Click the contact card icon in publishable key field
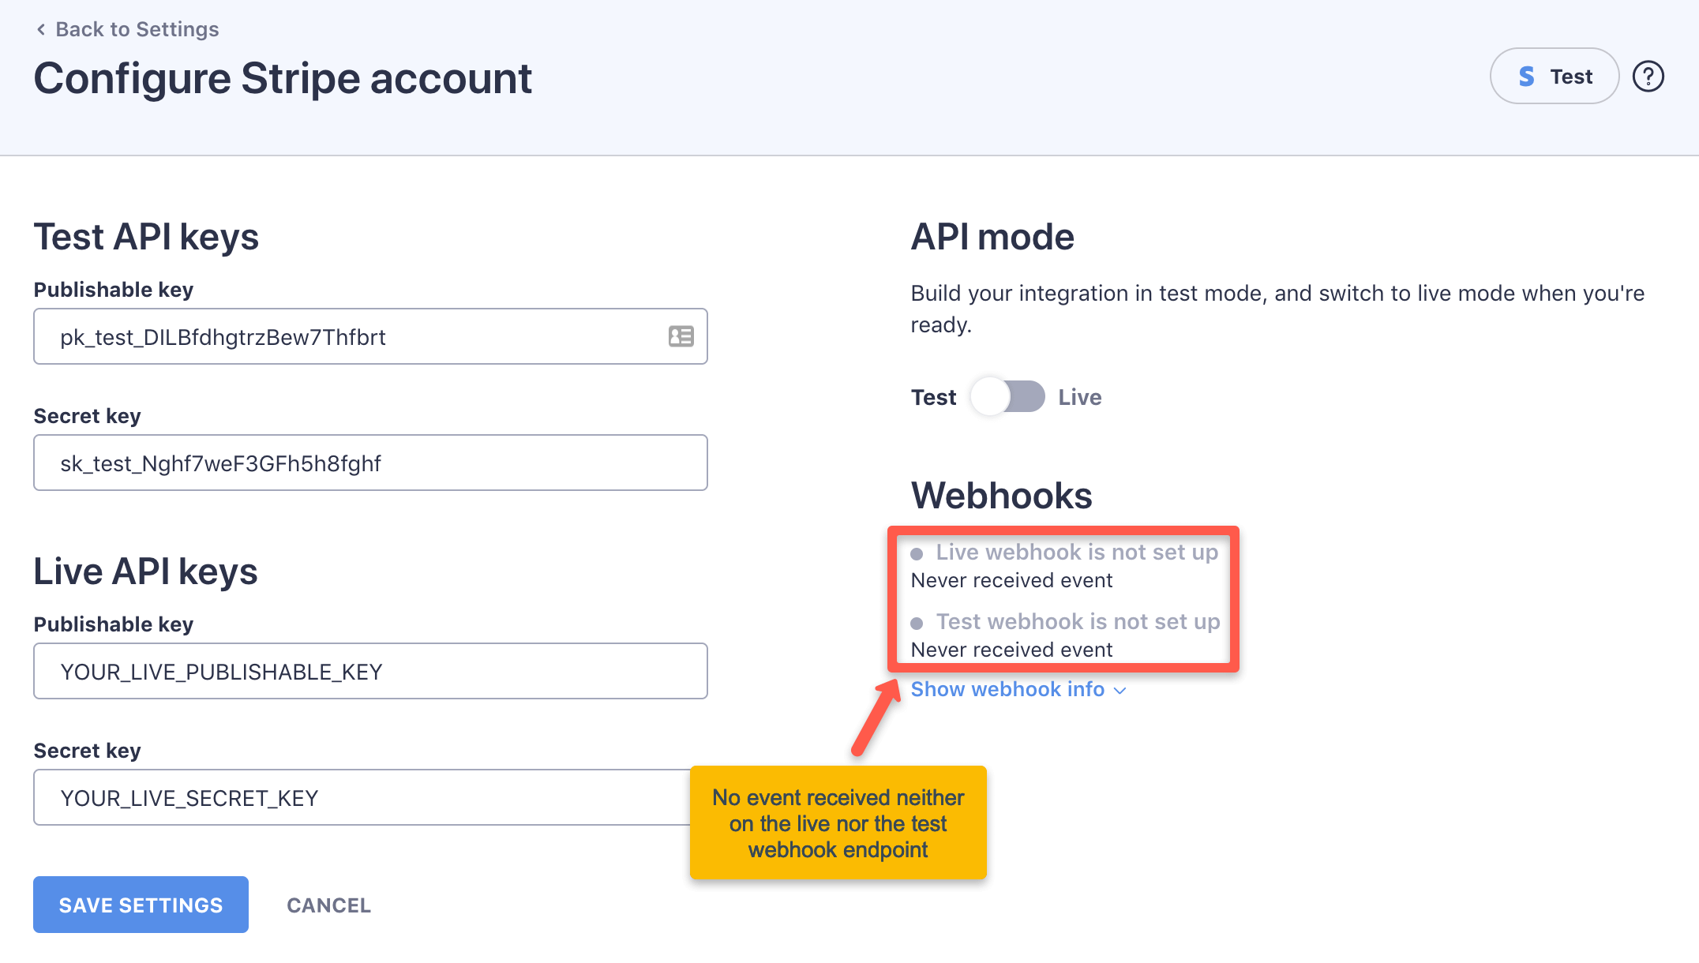This screenshot has width=1699, height=963. (680, 337)
